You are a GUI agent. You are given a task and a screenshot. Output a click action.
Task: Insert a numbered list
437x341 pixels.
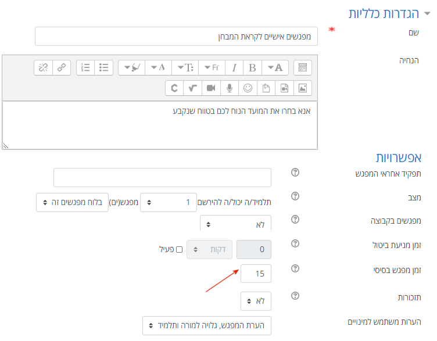85,68
